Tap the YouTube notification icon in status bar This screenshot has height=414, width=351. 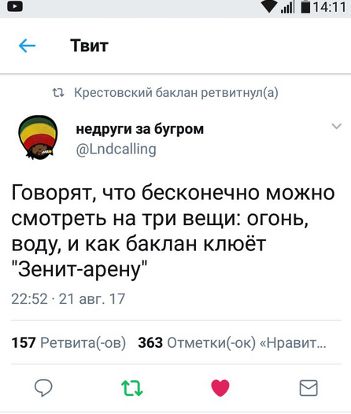(x=15, y=6)
